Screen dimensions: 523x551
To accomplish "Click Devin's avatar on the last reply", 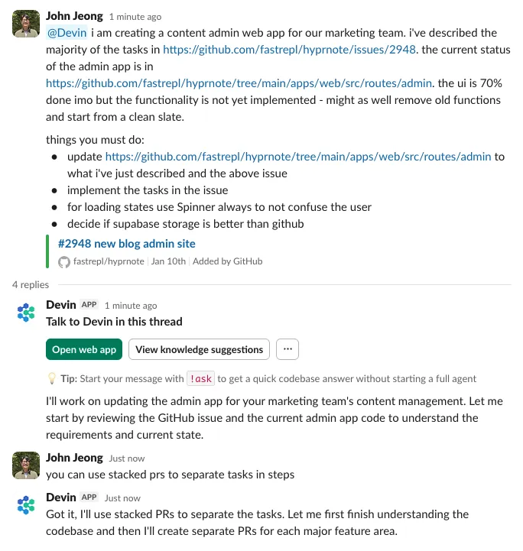I will (26, 504).
